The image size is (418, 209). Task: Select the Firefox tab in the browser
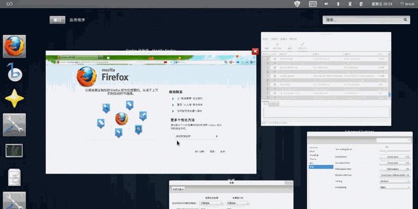pyautogui.click(x=78, y=57)
